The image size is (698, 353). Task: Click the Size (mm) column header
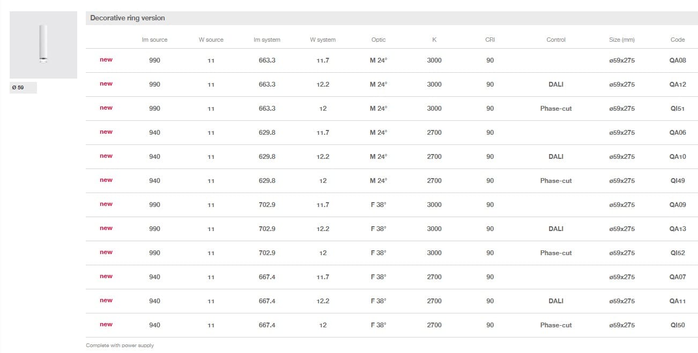pos(622,40)
